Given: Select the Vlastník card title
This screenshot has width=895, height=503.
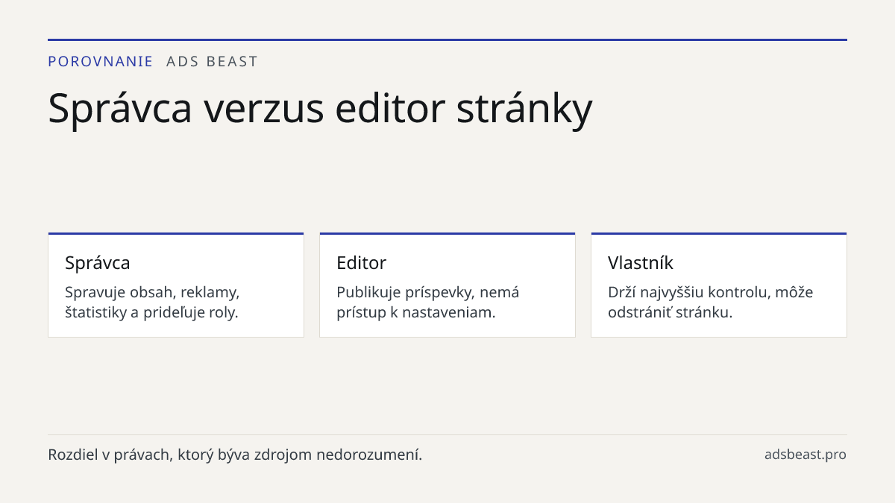Looking at the screenshot, I should pyautogui.click(x=641, y=262).
